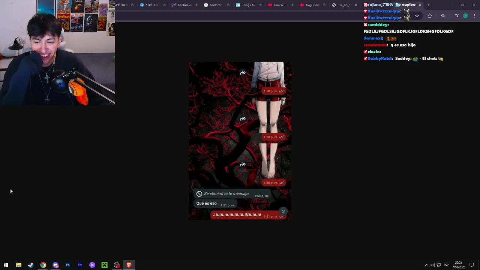The width and height of the screenshot is (480, 270).
Task: Launch Steam from the taskbar
Action: click(x=31, y=265)
